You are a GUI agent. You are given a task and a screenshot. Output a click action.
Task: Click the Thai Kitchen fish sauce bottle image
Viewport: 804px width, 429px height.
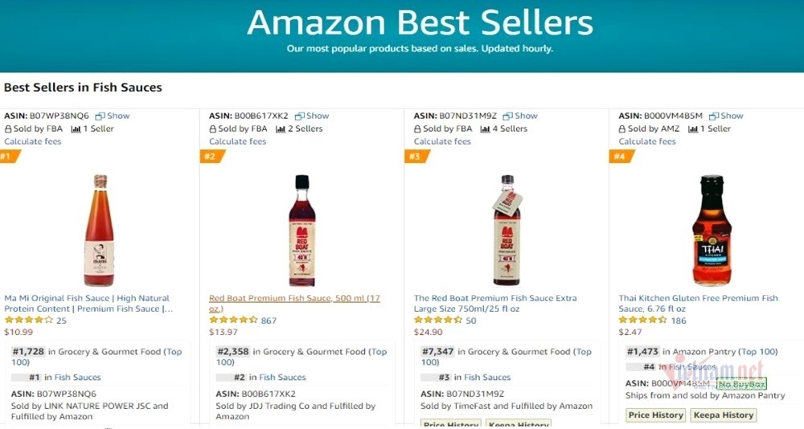point(712,231)
